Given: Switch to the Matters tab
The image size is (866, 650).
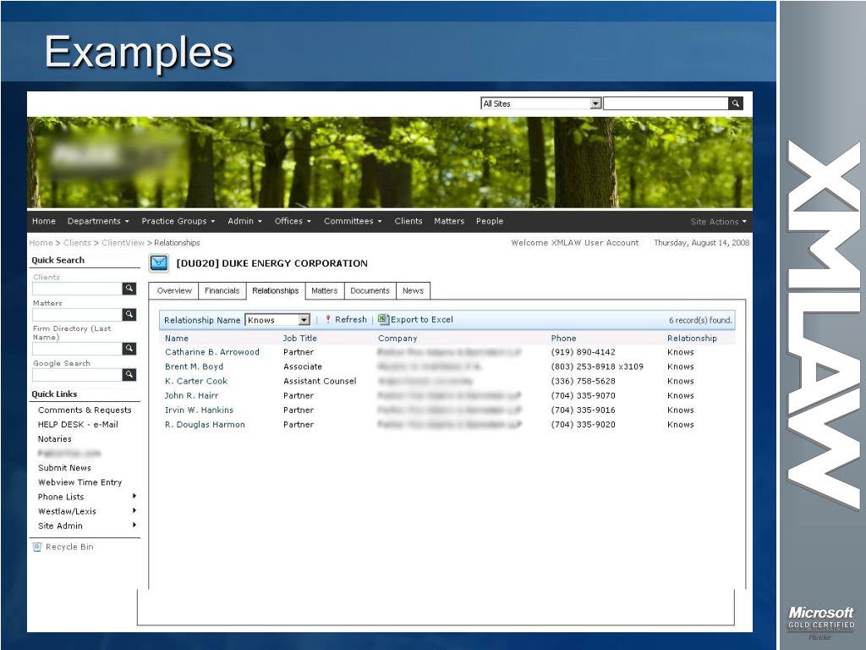Looking at the screenshot, I should coord(324,291).
